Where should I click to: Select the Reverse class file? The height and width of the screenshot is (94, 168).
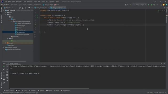18,28
